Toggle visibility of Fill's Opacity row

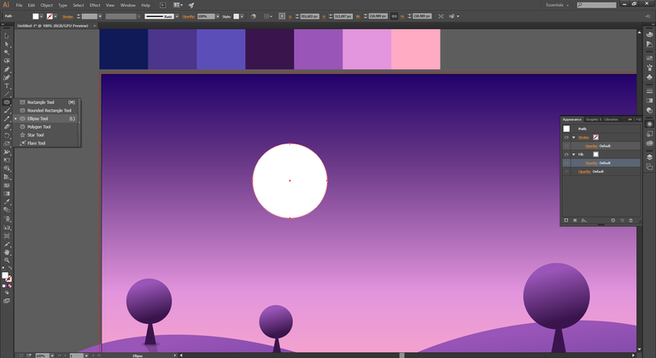pos(566,163)
